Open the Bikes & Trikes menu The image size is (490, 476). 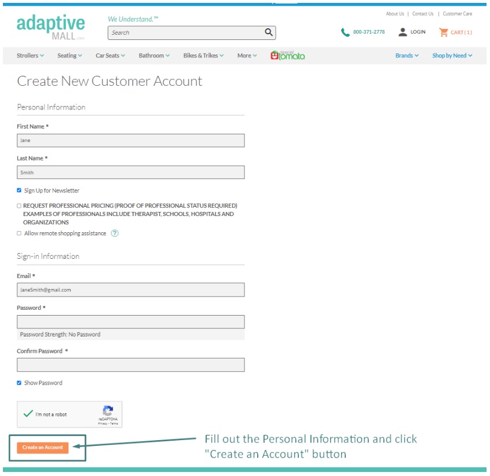coord(203,55)
